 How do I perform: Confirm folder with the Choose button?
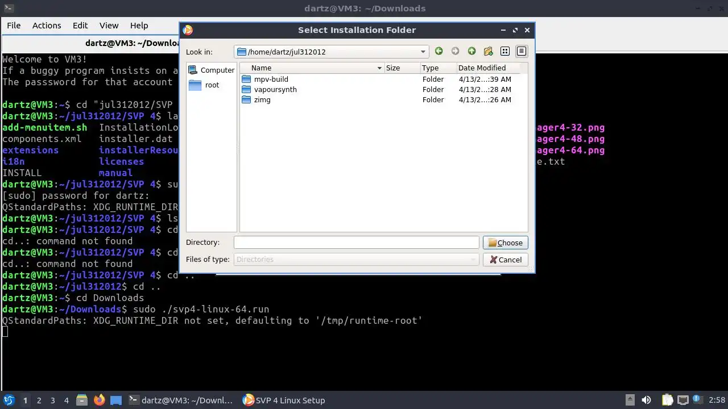pyautogui.click(x=506, y=243)
